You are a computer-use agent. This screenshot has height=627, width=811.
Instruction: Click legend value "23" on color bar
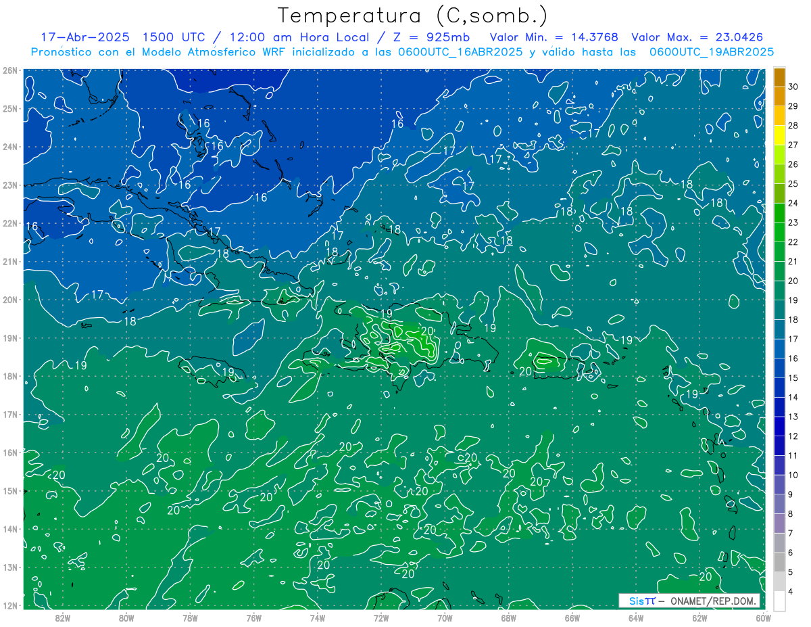tap(793, 223)
